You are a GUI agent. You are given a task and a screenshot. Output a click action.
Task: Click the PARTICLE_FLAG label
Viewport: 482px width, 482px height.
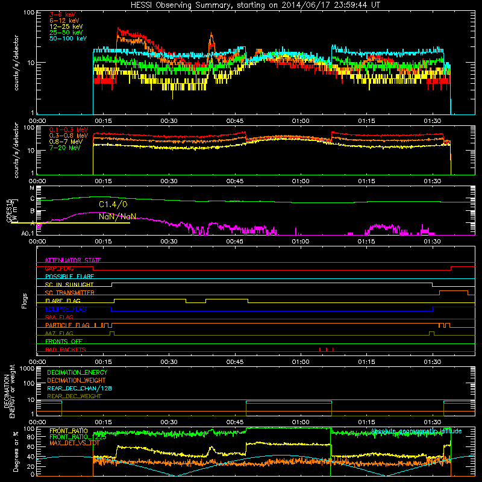67,325
